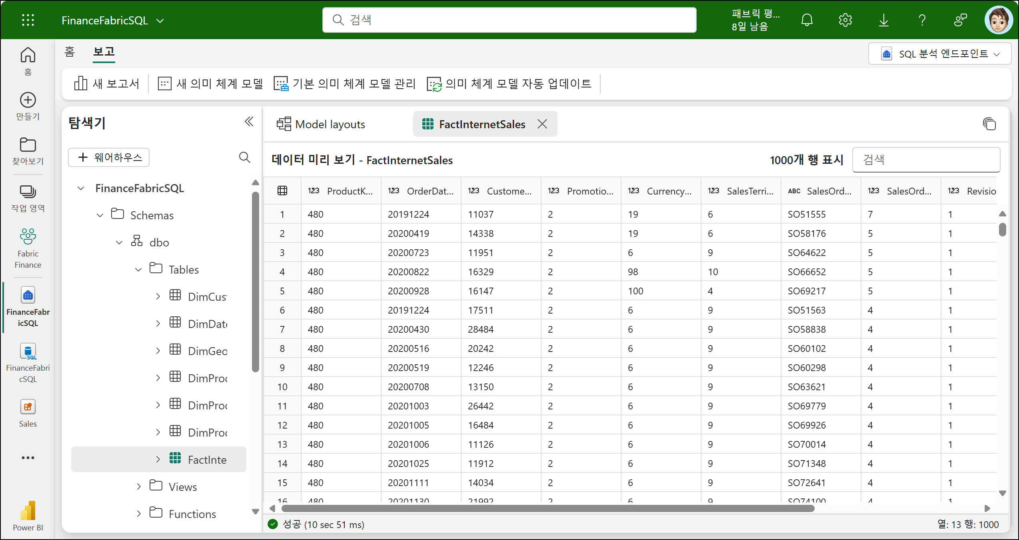
Task: Click 패브릭 평가판 8일 남음 trial notice
Action: coord(756,20)
